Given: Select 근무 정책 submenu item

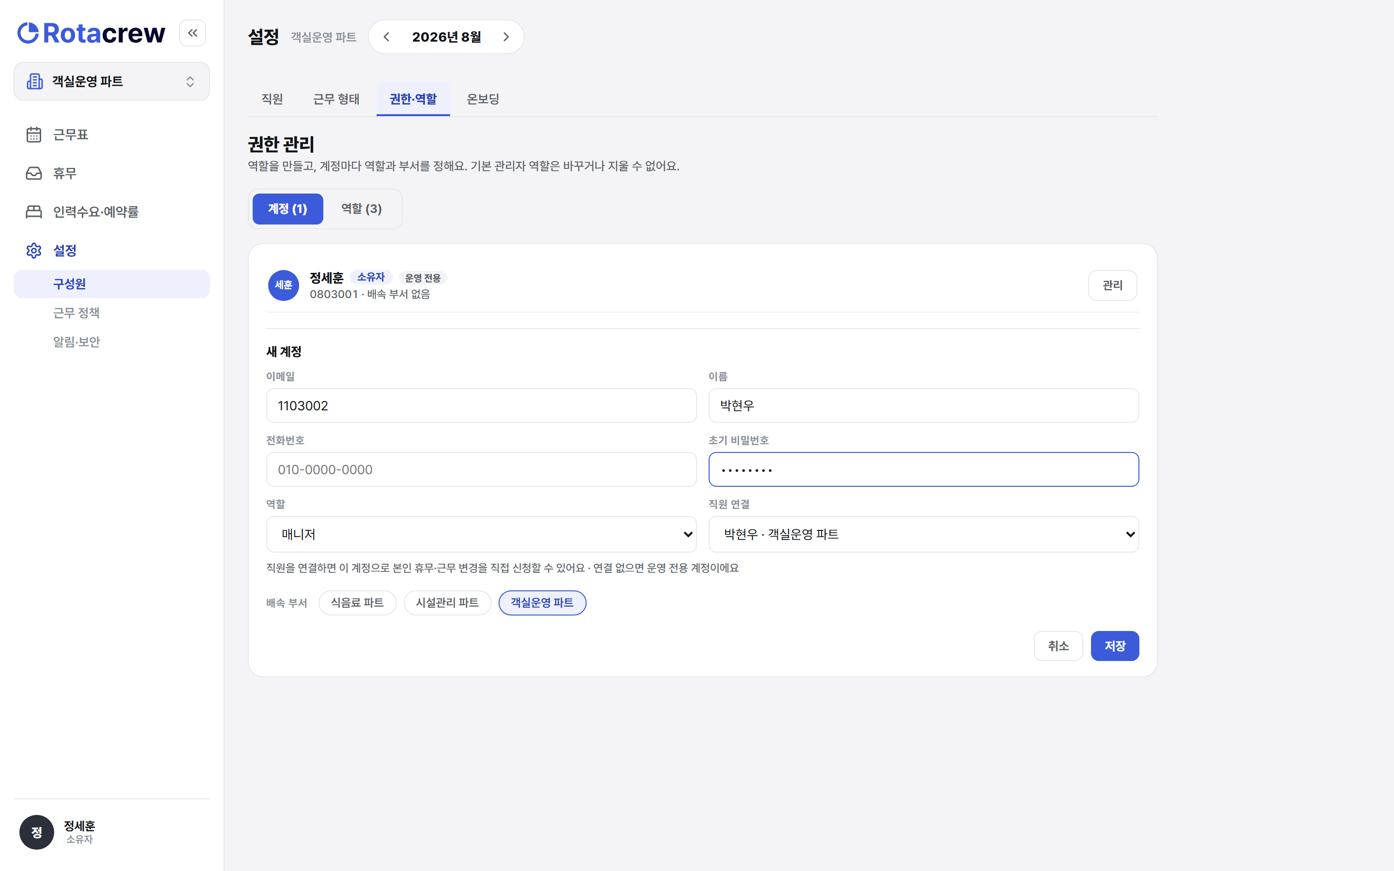Looking at the screenshot, I should [112, 313].
